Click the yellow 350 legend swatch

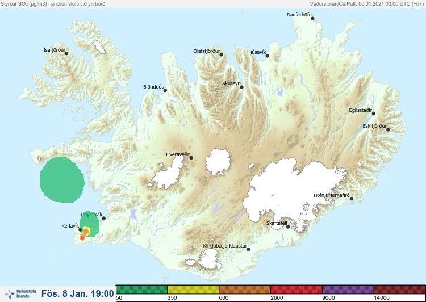pyautogui.click(x=193, y=290)
